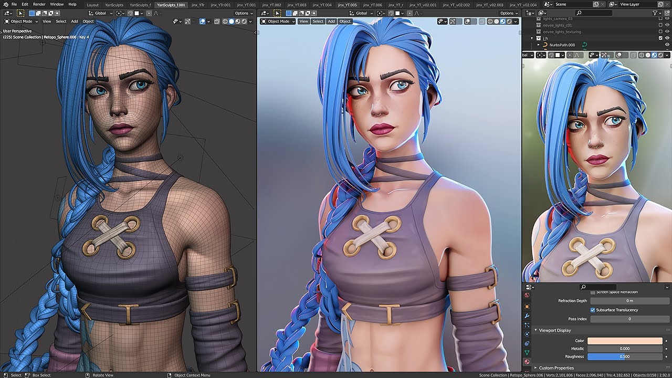The width and height of the screenshot is (672, 378).
Task: Collapse j_h collection in outliner
Action: pyautogui.click(x=532, y=38)
